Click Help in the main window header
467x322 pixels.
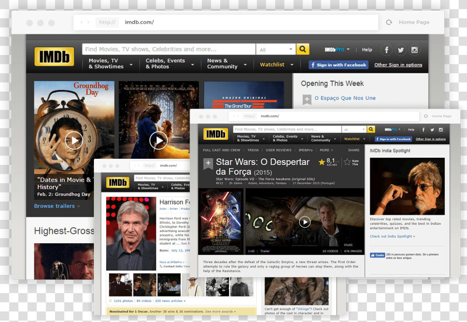pos(367,49)
